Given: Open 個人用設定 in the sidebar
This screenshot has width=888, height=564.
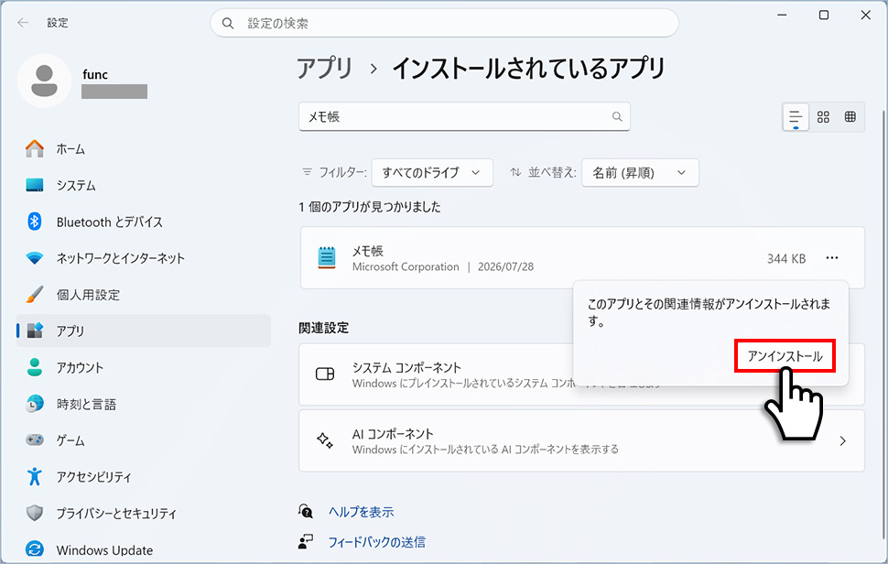Looking at the screenshot, I should point(144,295).
